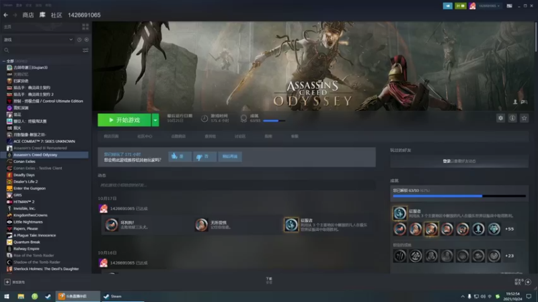
Task: Click the green 开始游戏 play button
Action: pyautogui.click(x=124, y=120)
